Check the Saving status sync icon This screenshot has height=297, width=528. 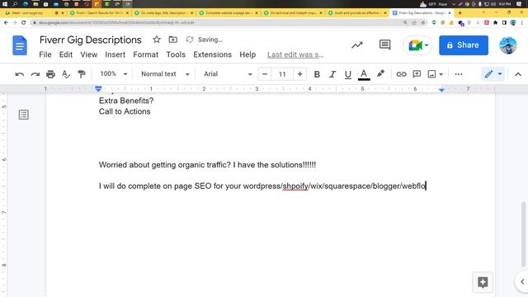[190, 40]
